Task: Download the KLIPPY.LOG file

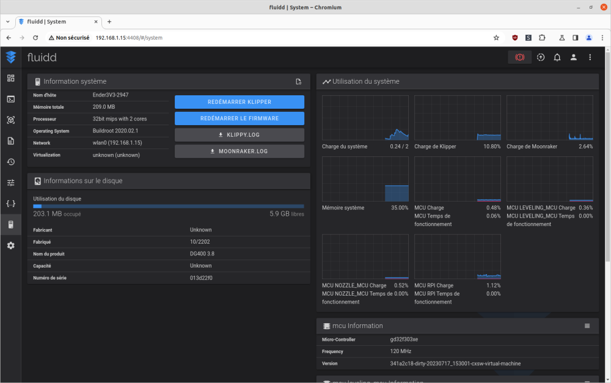Action: pos(240,135)
